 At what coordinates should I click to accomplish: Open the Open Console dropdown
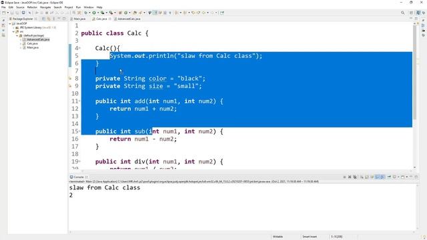click(x=407, y=177)
